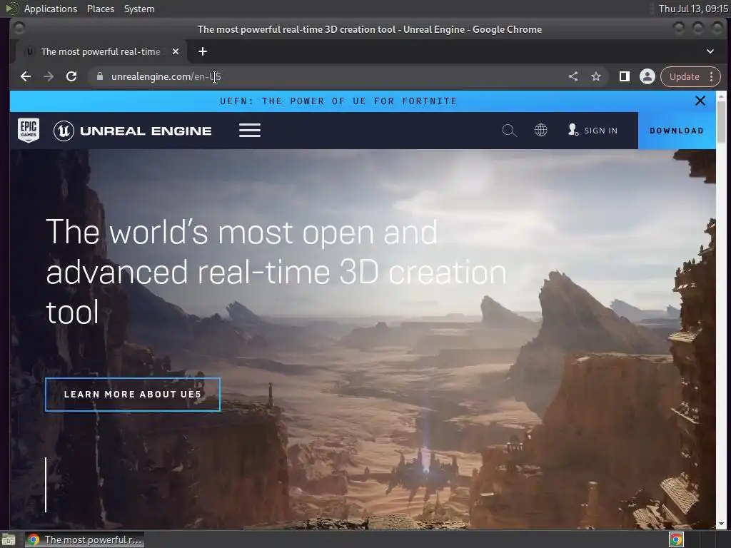Click show desktop icon in bottom panel
The image size is (731, 548).
pos(9,539)
